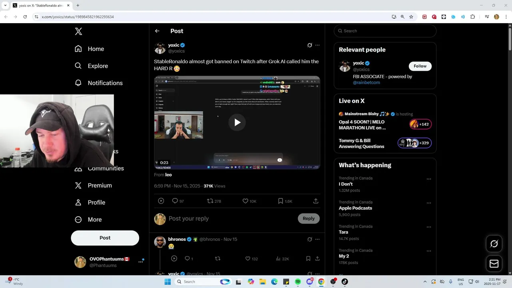The width and height of the screenshot is (512, 288).
Task: Open the Chrome tab search dropdown
Action: click(5, 6)
